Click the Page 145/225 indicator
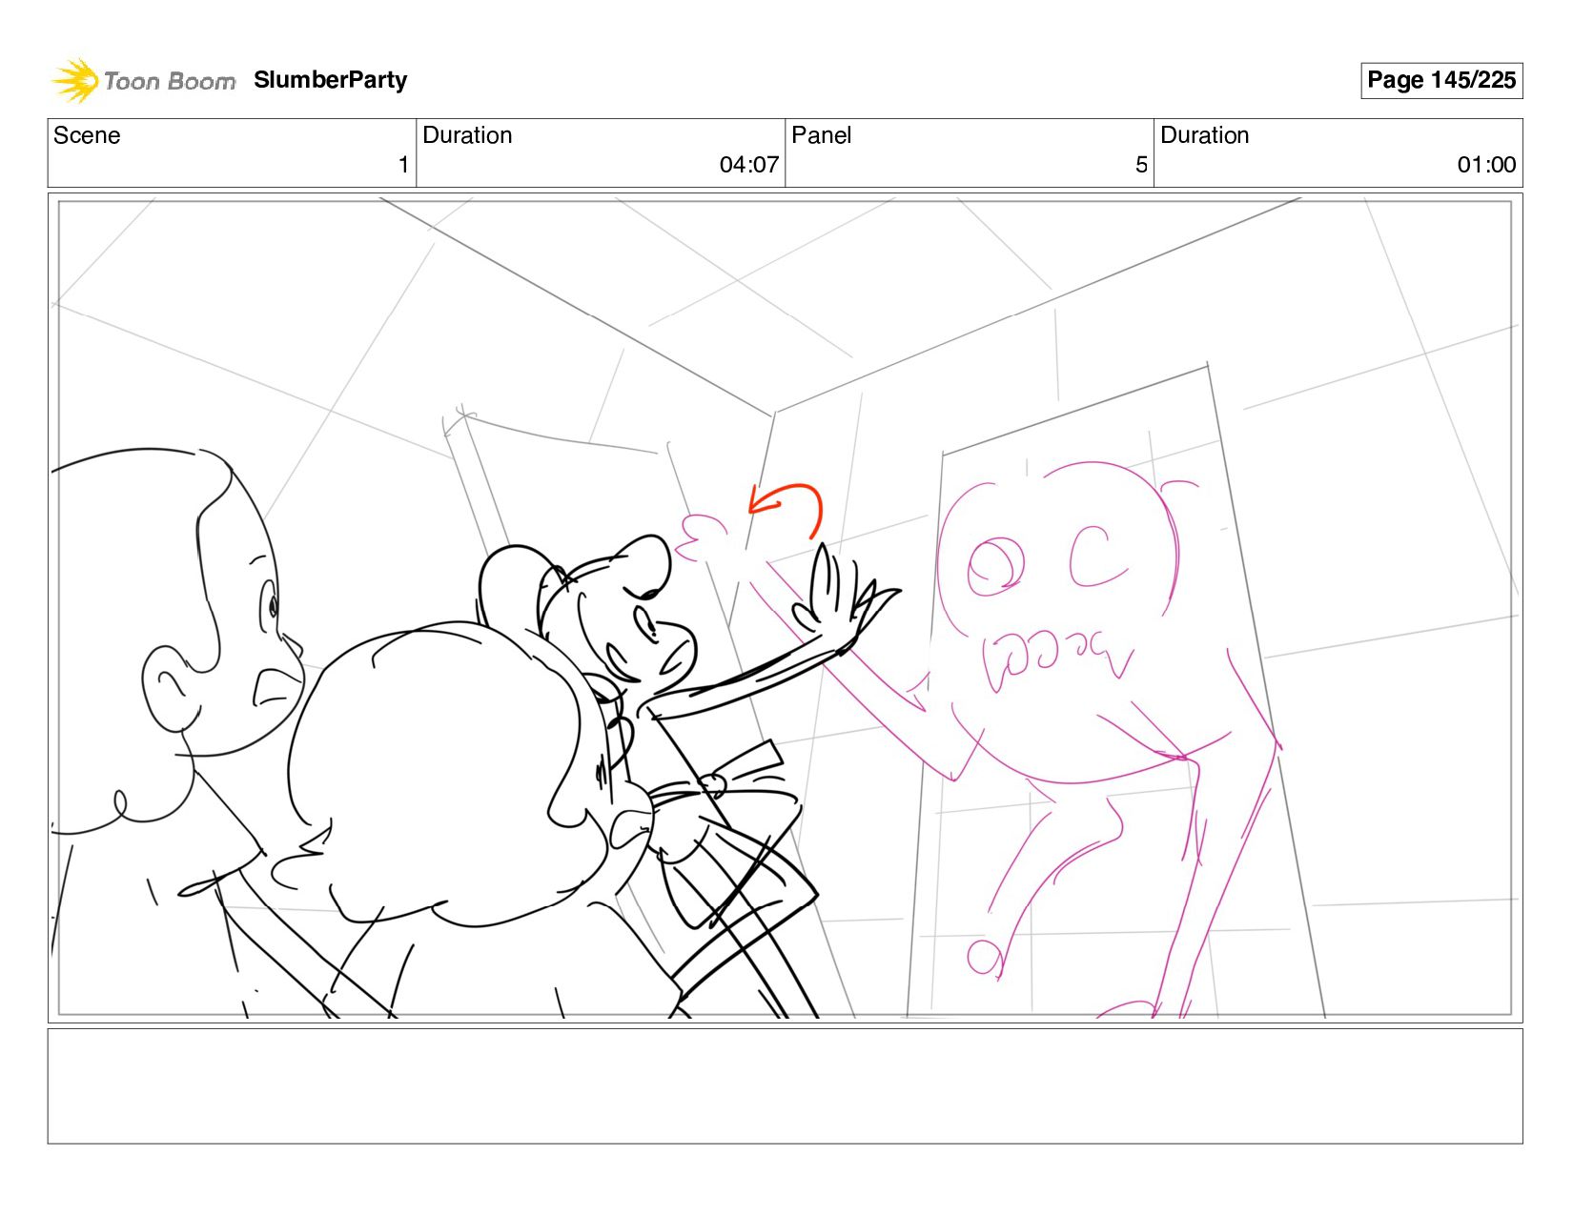This screenshot has height=1215, width=1573. [x=1440, y=80]
